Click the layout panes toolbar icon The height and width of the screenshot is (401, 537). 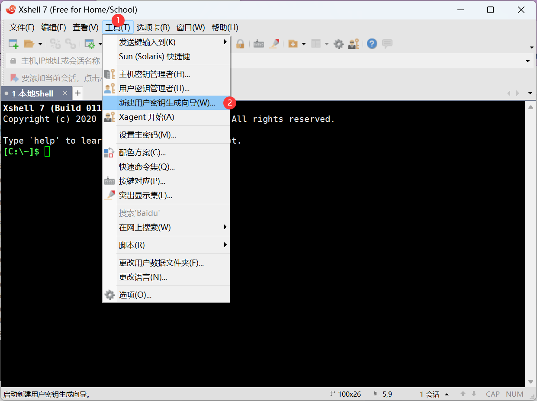click(x=316, y=44)
